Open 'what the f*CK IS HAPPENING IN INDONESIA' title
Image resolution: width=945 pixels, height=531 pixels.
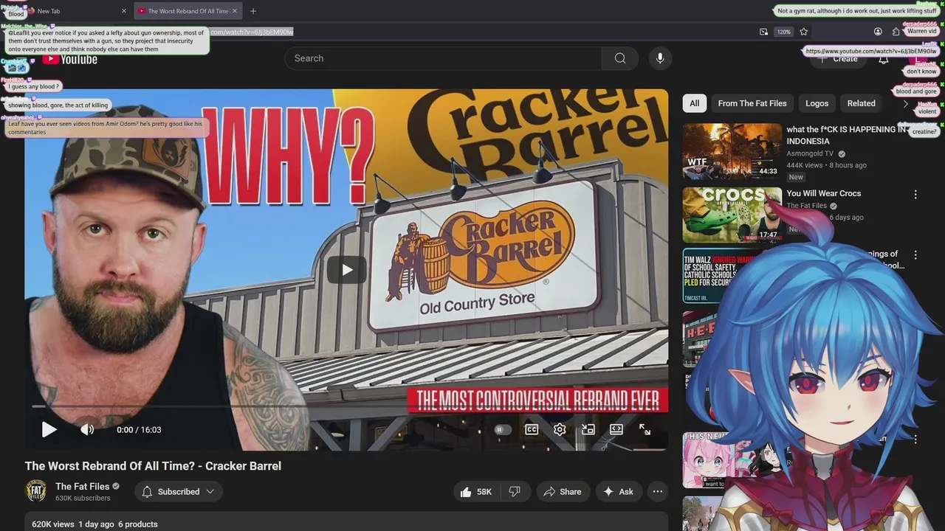pyautogui.click(x=846, y=135)
